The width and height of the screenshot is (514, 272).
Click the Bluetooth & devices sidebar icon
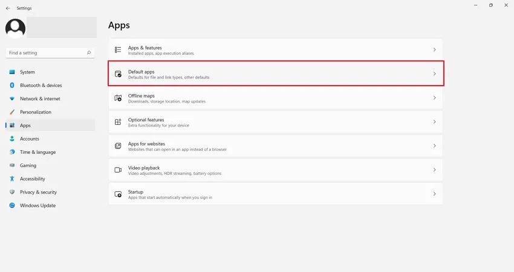12,86
